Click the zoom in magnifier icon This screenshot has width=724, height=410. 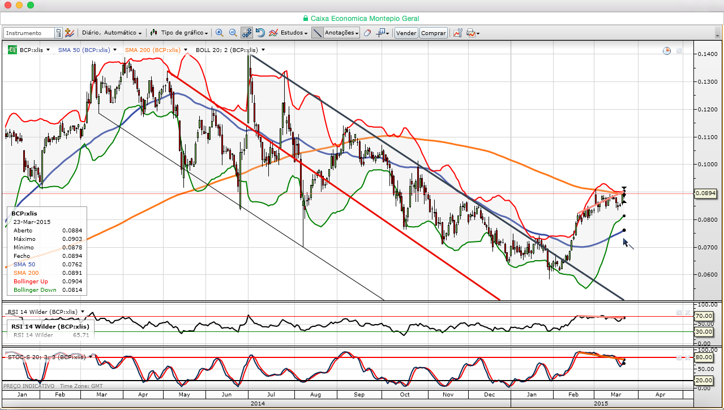(x=219, y=33)
